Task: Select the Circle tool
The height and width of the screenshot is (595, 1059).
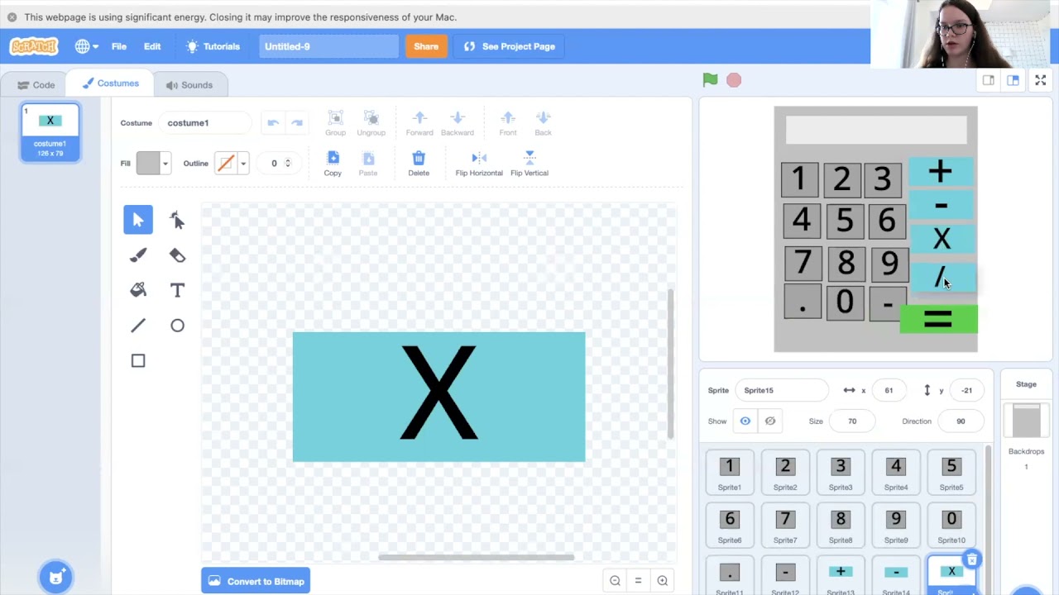Action: tap(177, 326)
